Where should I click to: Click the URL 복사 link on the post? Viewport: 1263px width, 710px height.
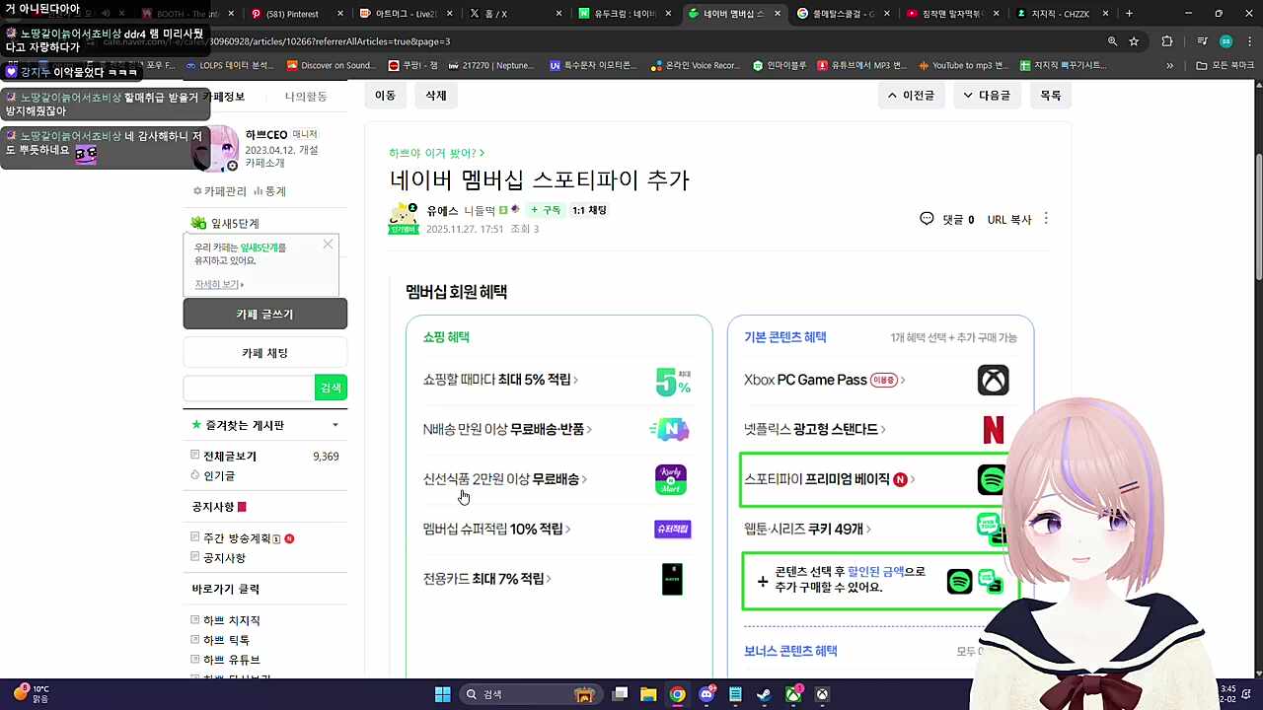tap(1008, 219)
